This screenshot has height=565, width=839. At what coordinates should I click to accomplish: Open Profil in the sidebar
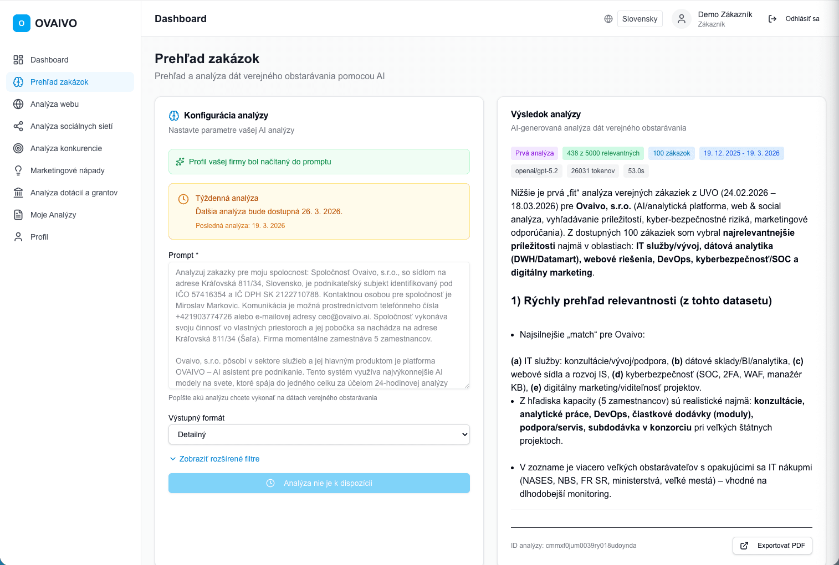click(39, 237)
